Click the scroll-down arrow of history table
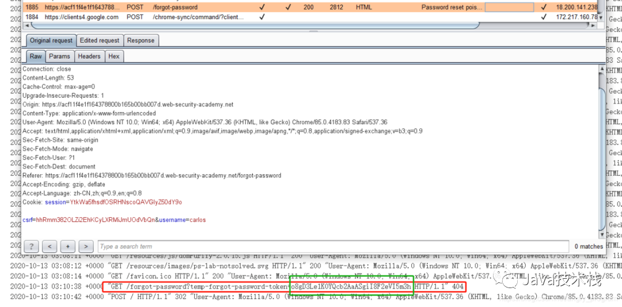 (601, 18)
